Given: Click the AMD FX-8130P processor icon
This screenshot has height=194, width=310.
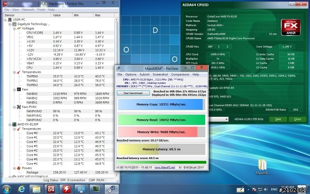Looking at the screenshot, I should point(14,124).
